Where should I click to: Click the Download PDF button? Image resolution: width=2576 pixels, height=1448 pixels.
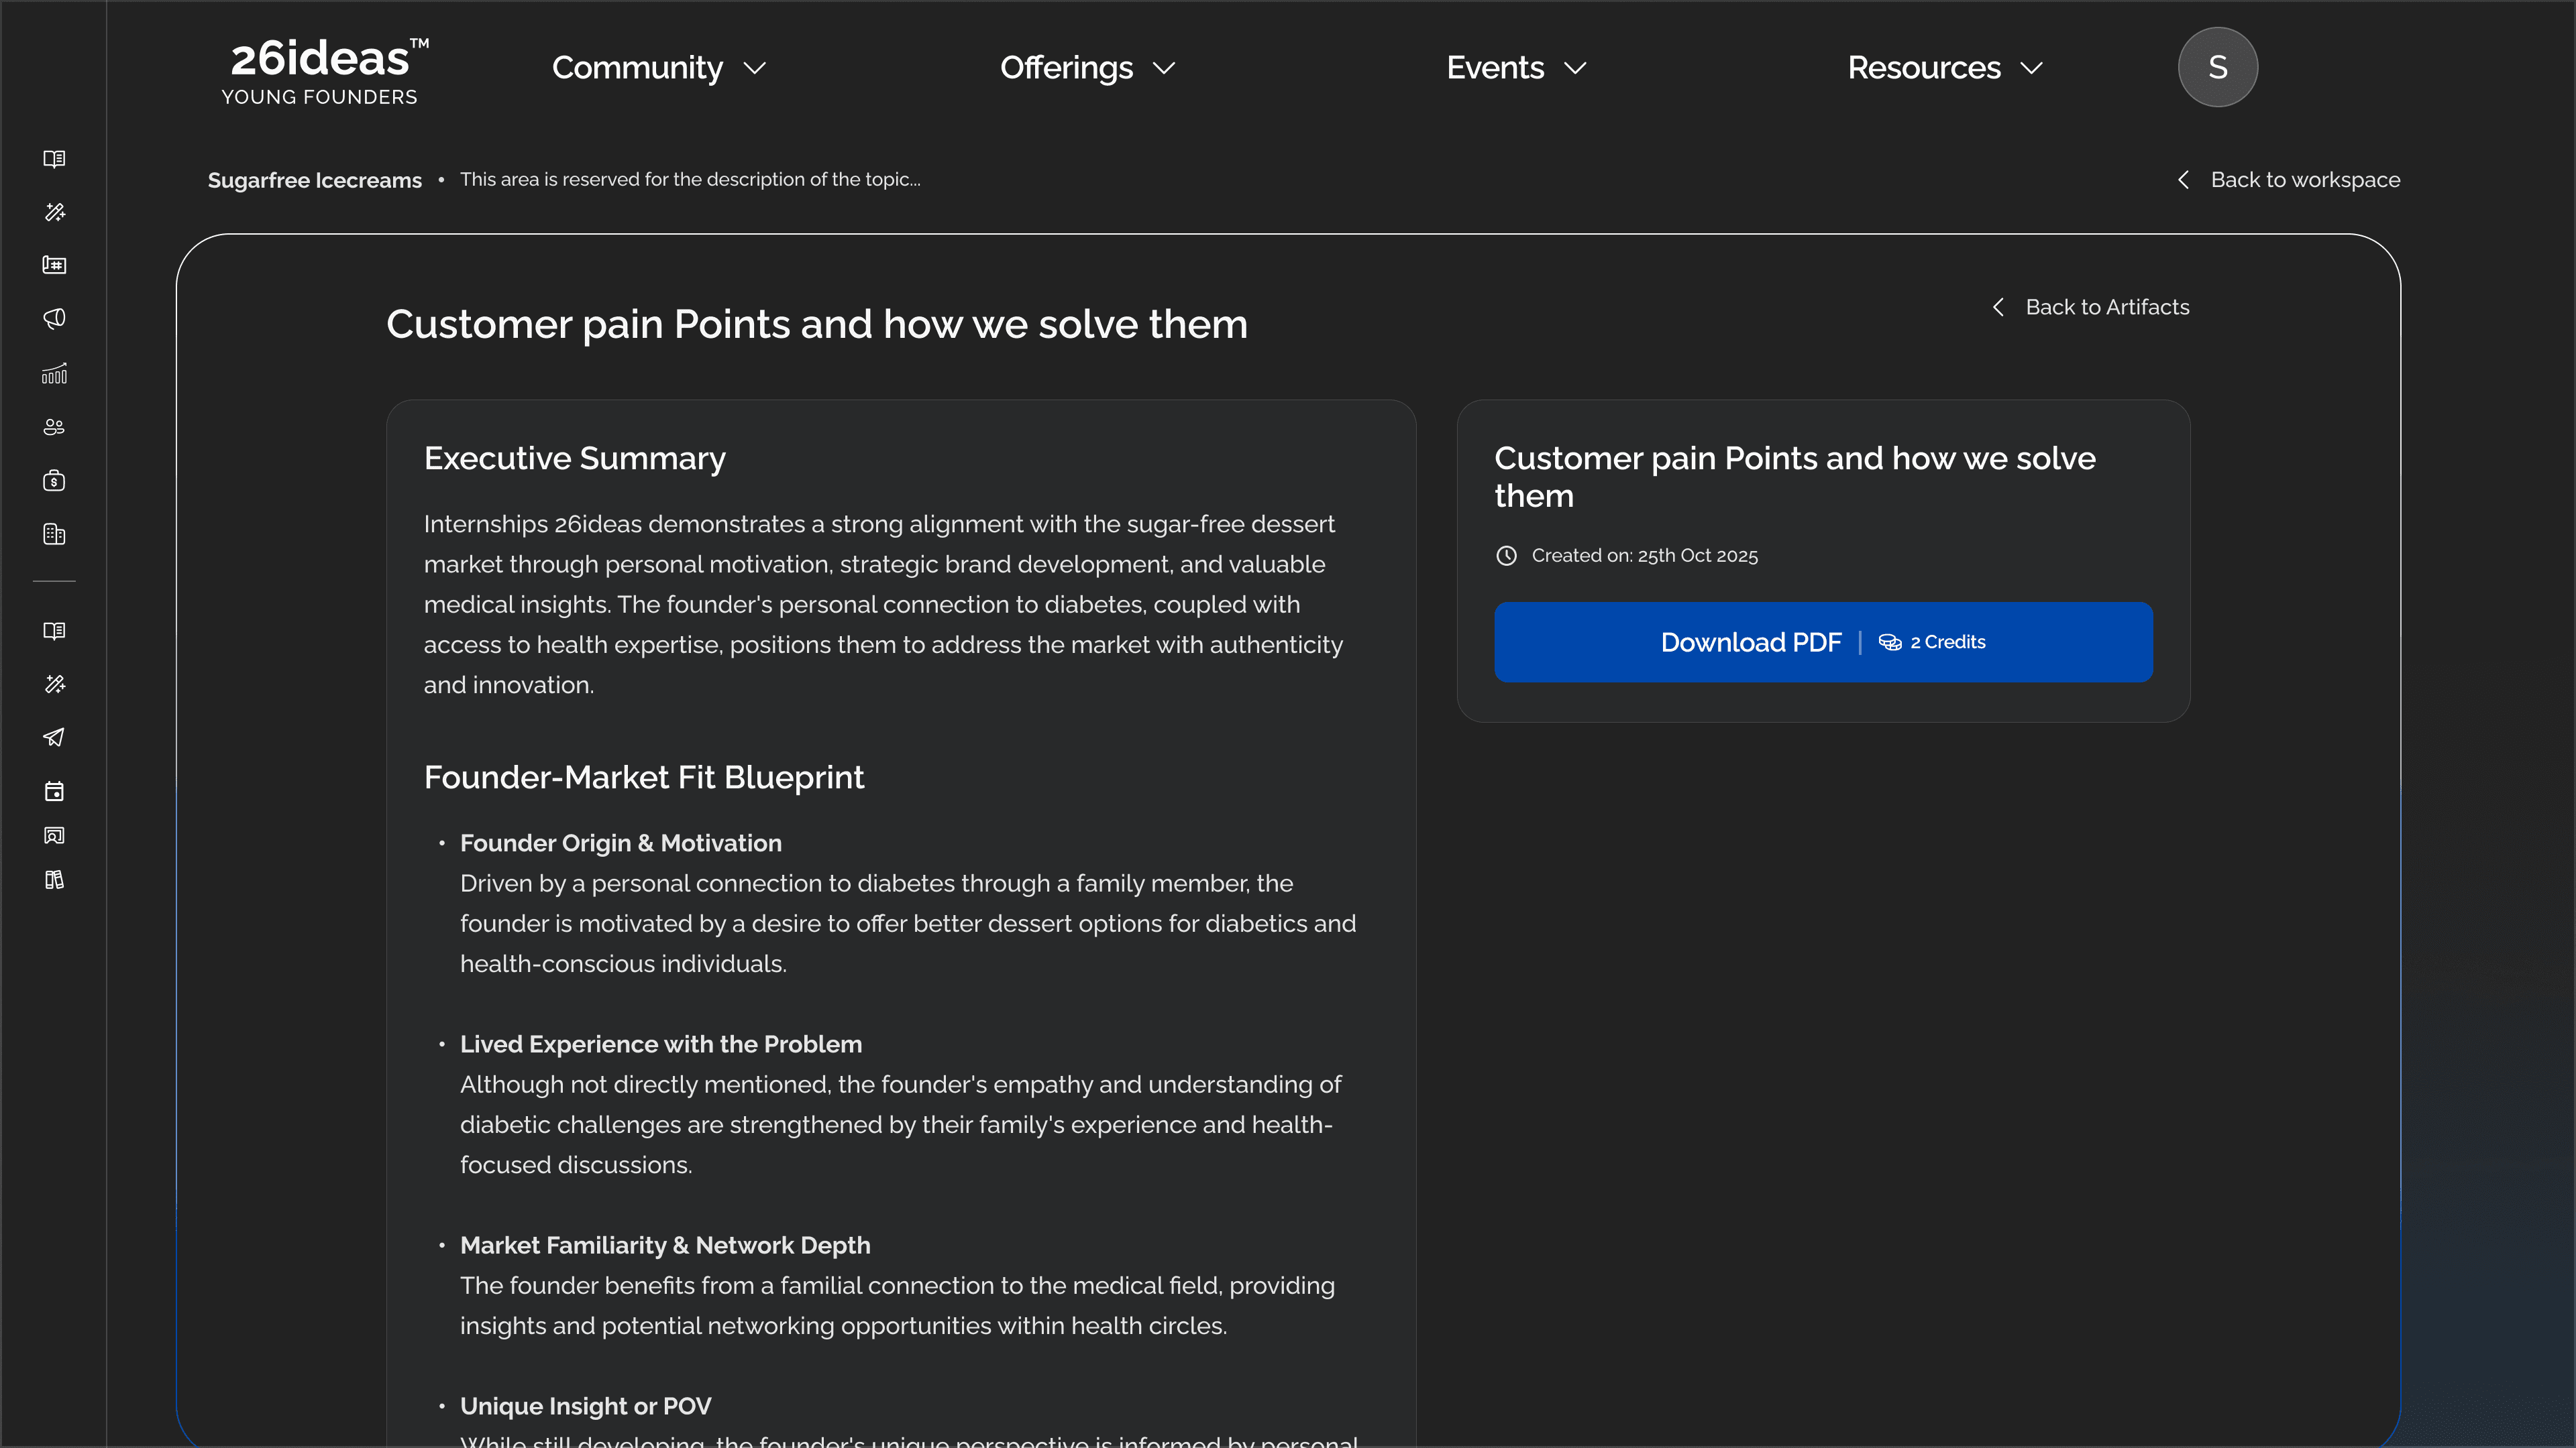point(1822,642)
